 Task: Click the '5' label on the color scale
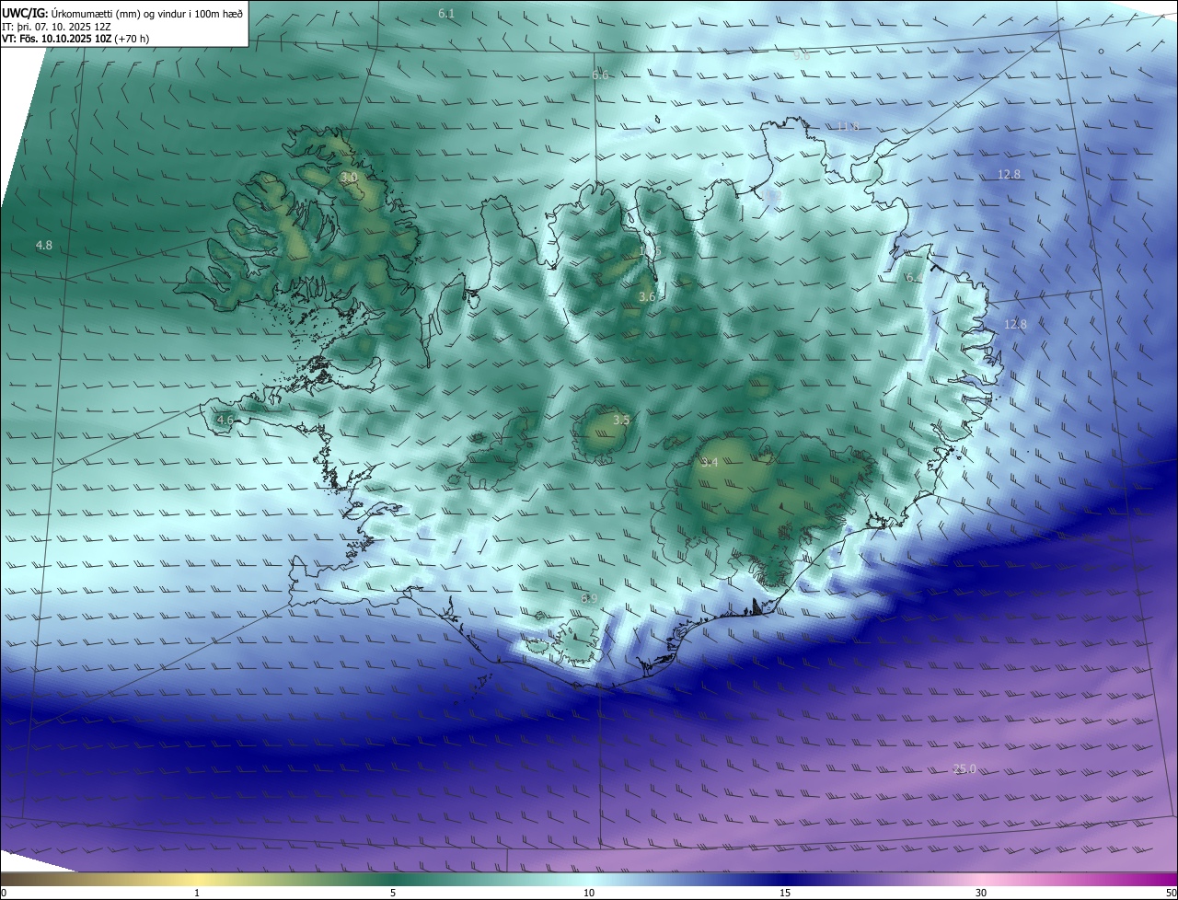tap(393, 893)
